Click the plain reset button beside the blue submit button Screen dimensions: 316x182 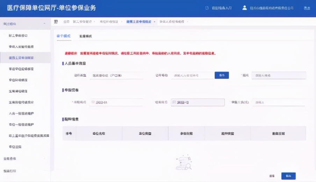(272, 176)
